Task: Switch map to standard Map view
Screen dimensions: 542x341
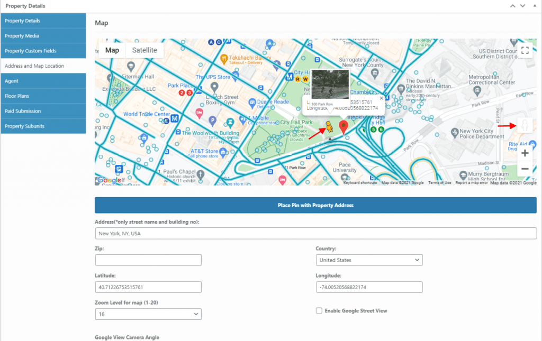Action: click(112, 50)
